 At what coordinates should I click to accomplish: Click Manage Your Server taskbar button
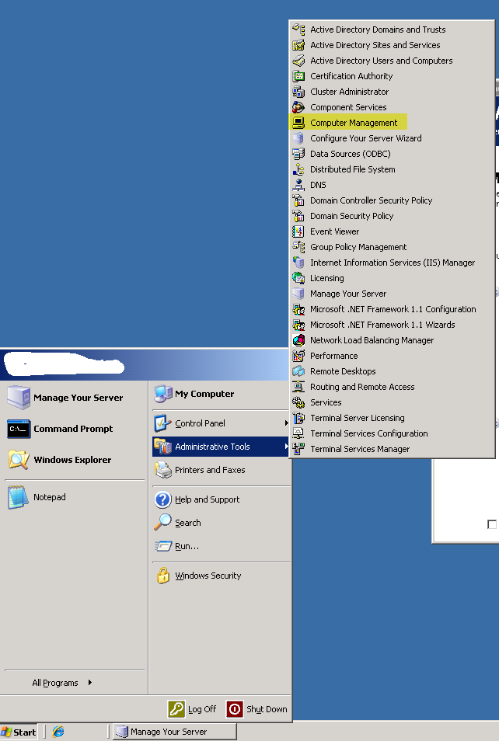[174, 732]
